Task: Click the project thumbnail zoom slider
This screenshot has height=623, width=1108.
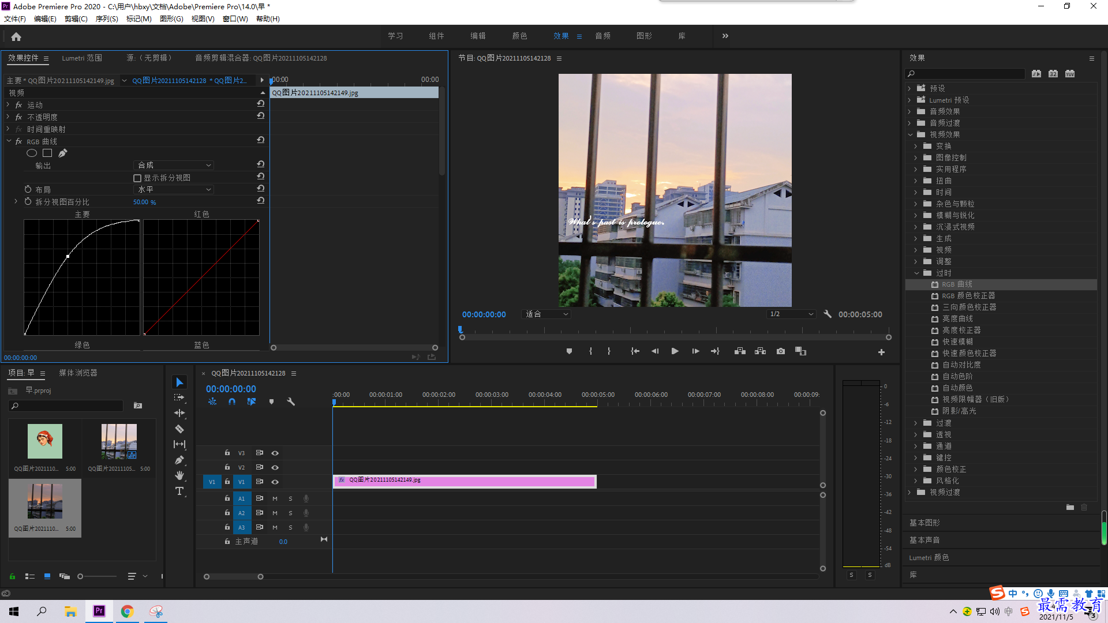Action: coord(97,576)
